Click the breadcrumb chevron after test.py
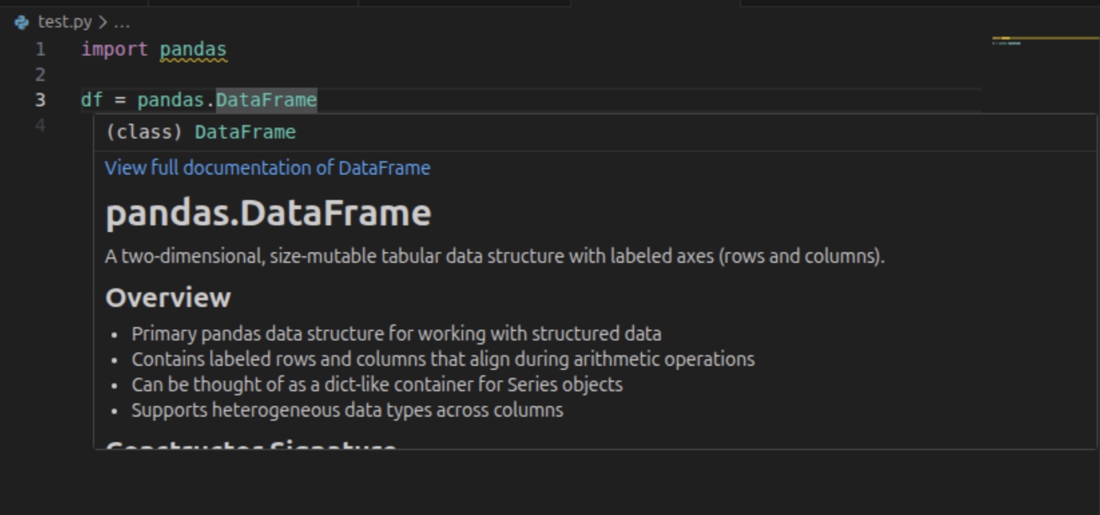This screenshot has width=1100, height=515. point(102,22)
